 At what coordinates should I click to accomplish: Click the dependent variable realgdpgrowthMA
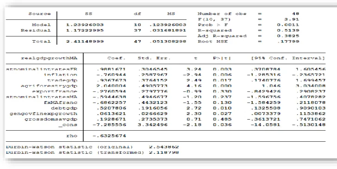pyautogui.click(x=49, y=58)
